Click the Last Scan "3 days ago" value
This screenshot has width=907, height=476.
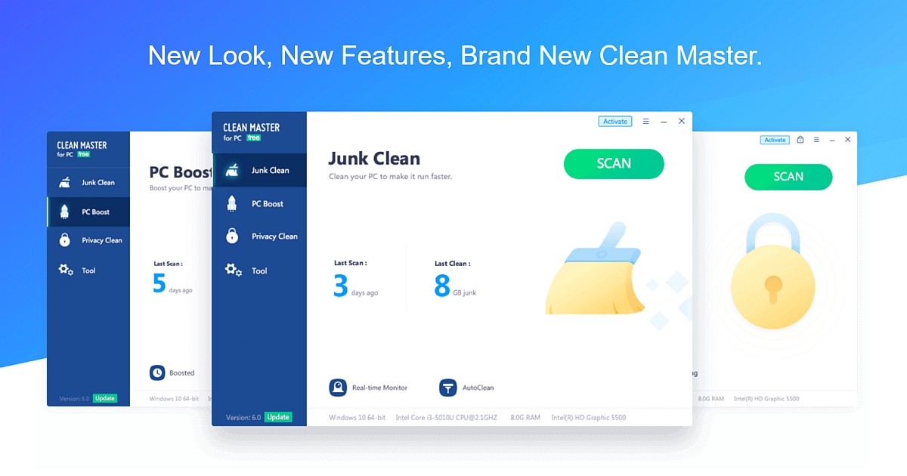tap(355, 286)
